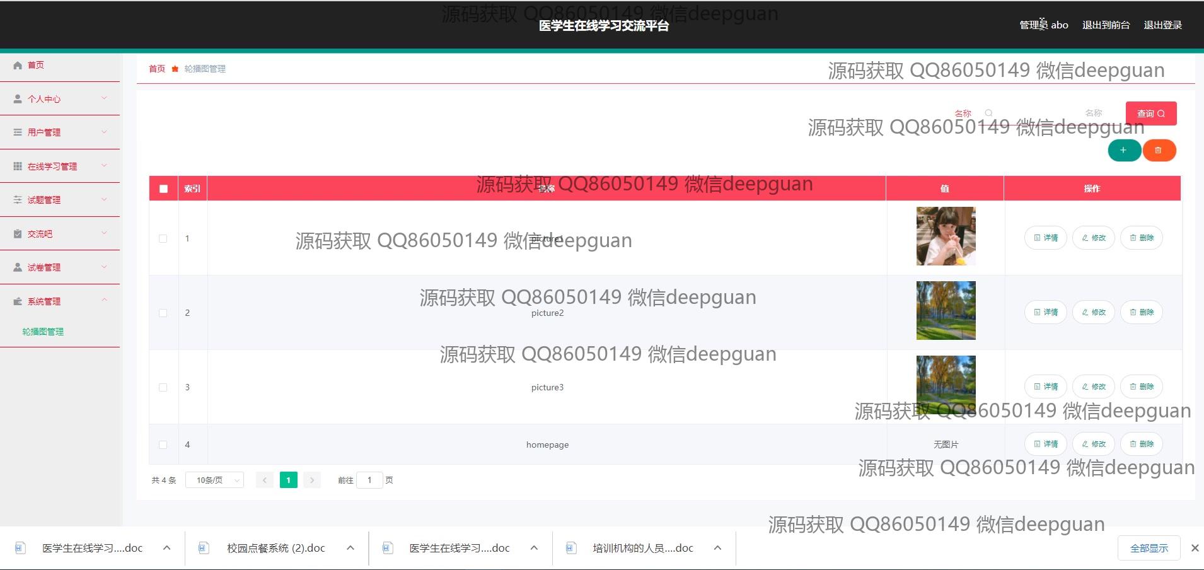
Task: Expand the 试题管理 sidebar menu chevron
Action: 105,199
